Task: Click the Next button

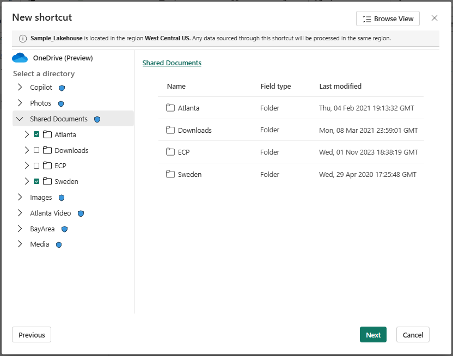Action: point(373,335)
